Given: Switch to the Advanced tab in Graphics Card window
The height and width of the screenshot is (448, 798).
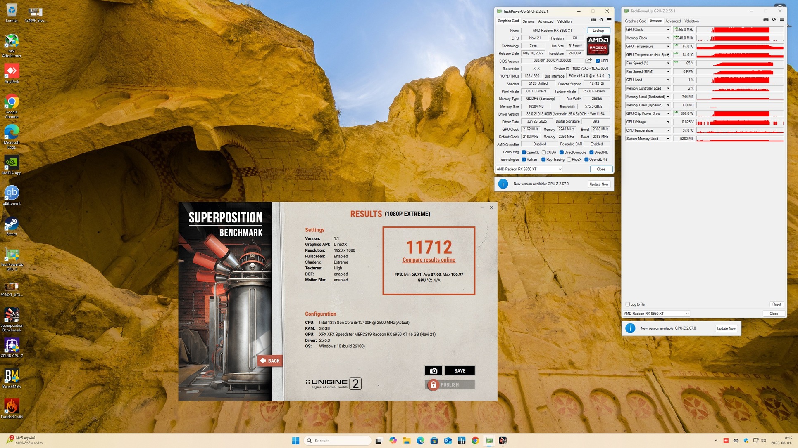Looking at the screenshot, I should 545,21.
